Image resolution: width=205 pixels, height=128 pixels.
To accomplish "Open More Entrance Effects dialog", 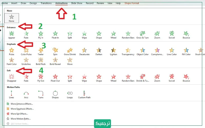I will [22, 104].
